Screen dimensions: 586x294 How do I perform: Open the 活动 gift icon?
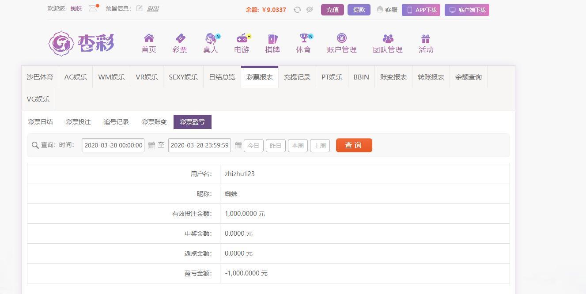426,39
